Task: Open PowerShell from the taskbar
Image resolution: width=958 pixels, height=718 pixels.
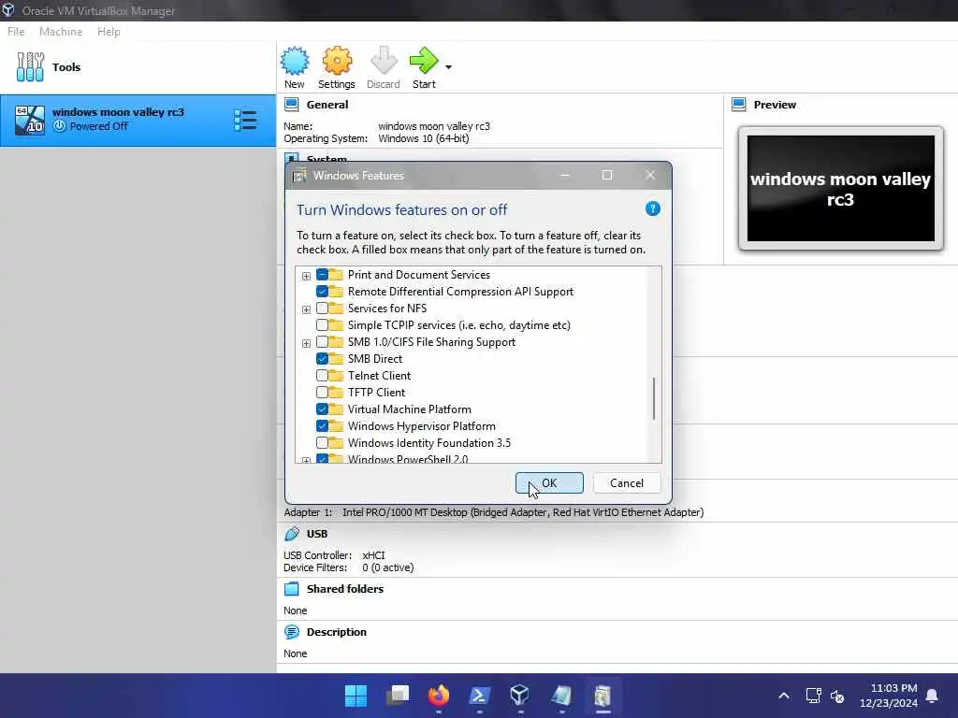Action: pyautogui.click(x=479, y=696)
